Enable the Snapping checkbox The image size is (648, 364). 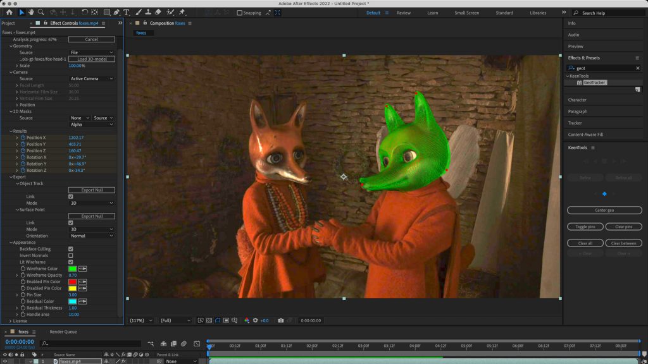coord(240,13)
